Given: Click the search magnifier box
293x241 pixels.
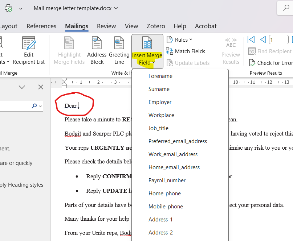Looking at the screenshot, I should click(x=285, y=8).
